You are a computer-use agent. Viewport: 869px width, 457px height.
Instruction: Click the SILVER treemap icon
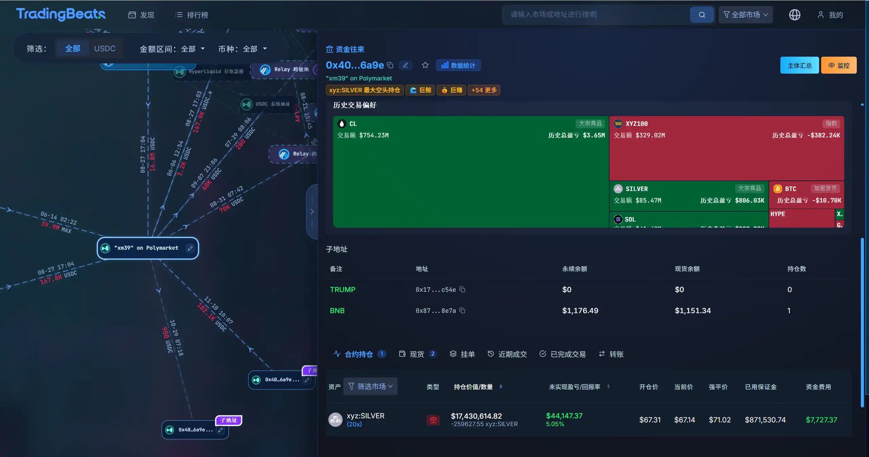click(x=618, y=189)
